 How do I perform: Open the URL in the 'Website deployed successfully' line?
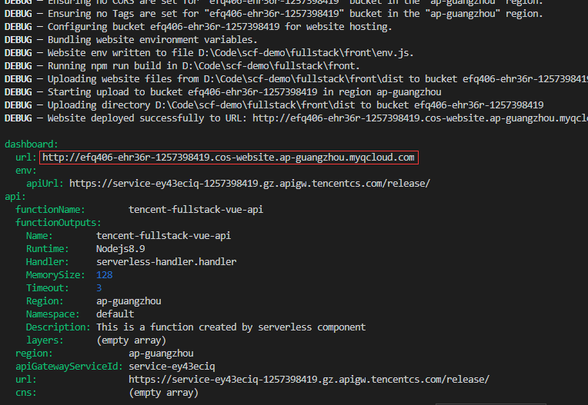[x=419, y=118]
